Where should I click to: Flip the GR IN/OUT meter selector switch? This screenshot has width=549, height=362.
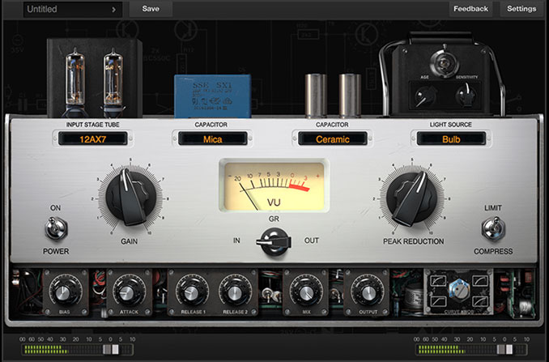pos(274,241)
